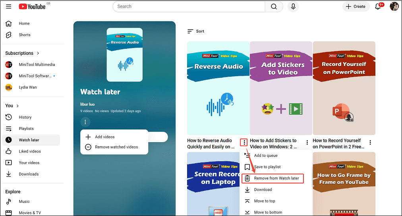
Task: Click the Movies & TV icon
Action: [8, 213]
